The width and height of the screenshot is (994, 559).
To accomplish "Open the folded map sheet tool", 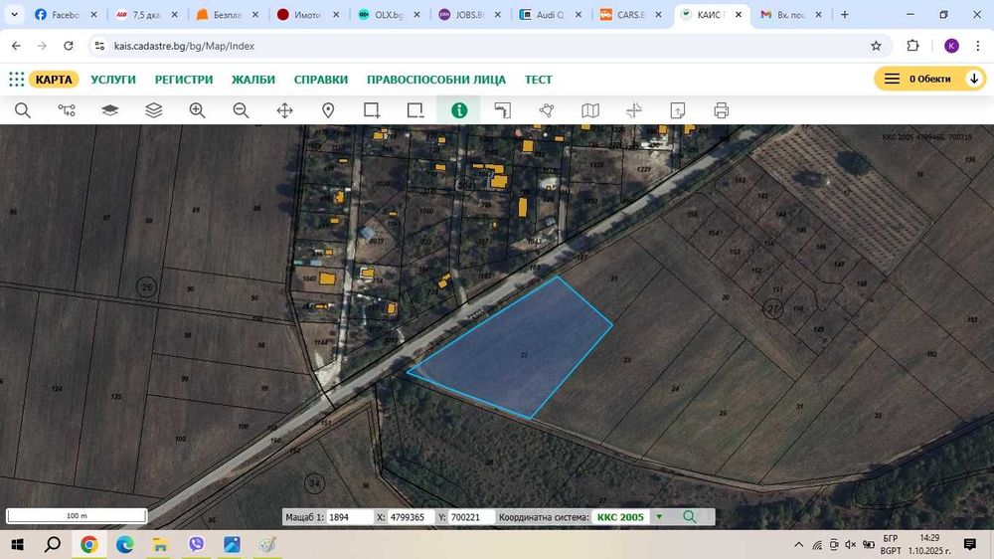I will pos(590,110).
